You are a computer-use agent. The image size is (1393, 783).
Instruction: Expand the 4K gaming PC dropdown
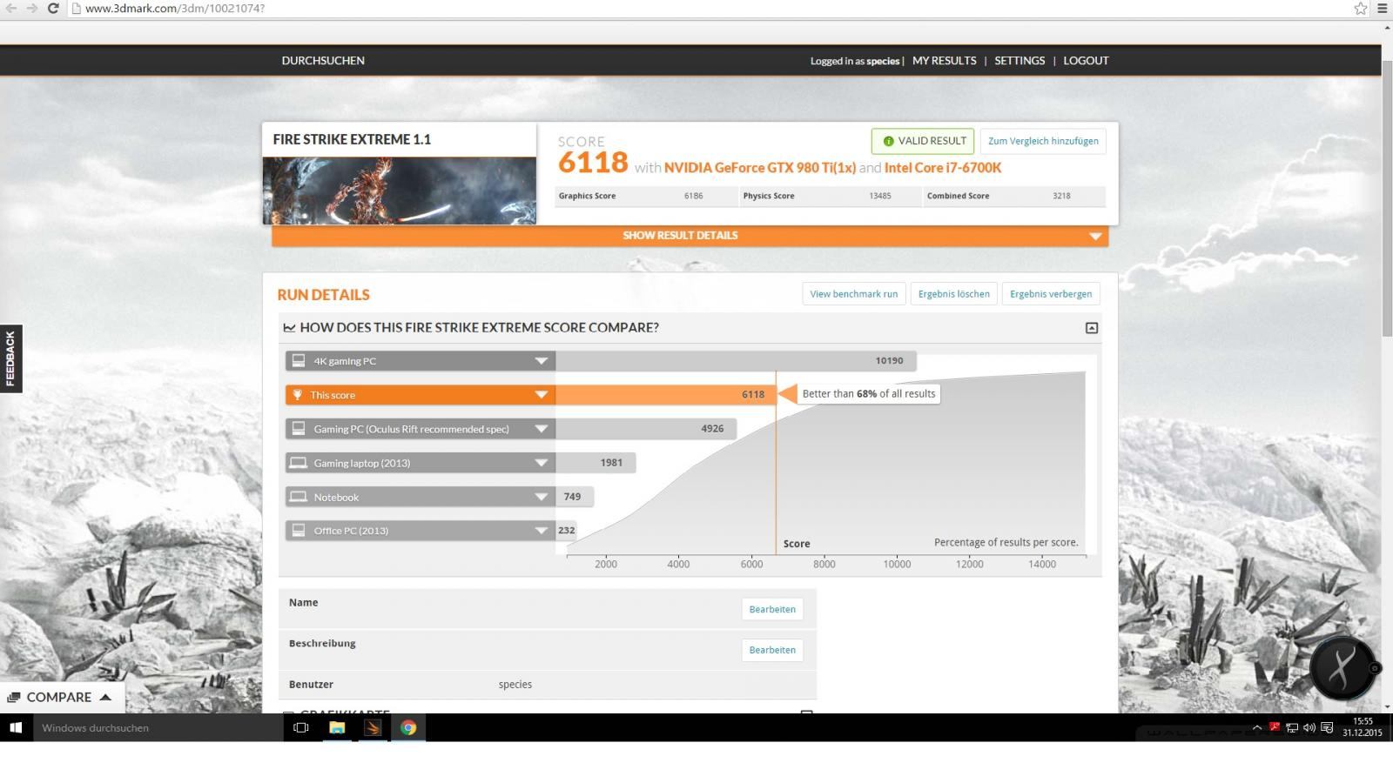(x=541, y=361)
